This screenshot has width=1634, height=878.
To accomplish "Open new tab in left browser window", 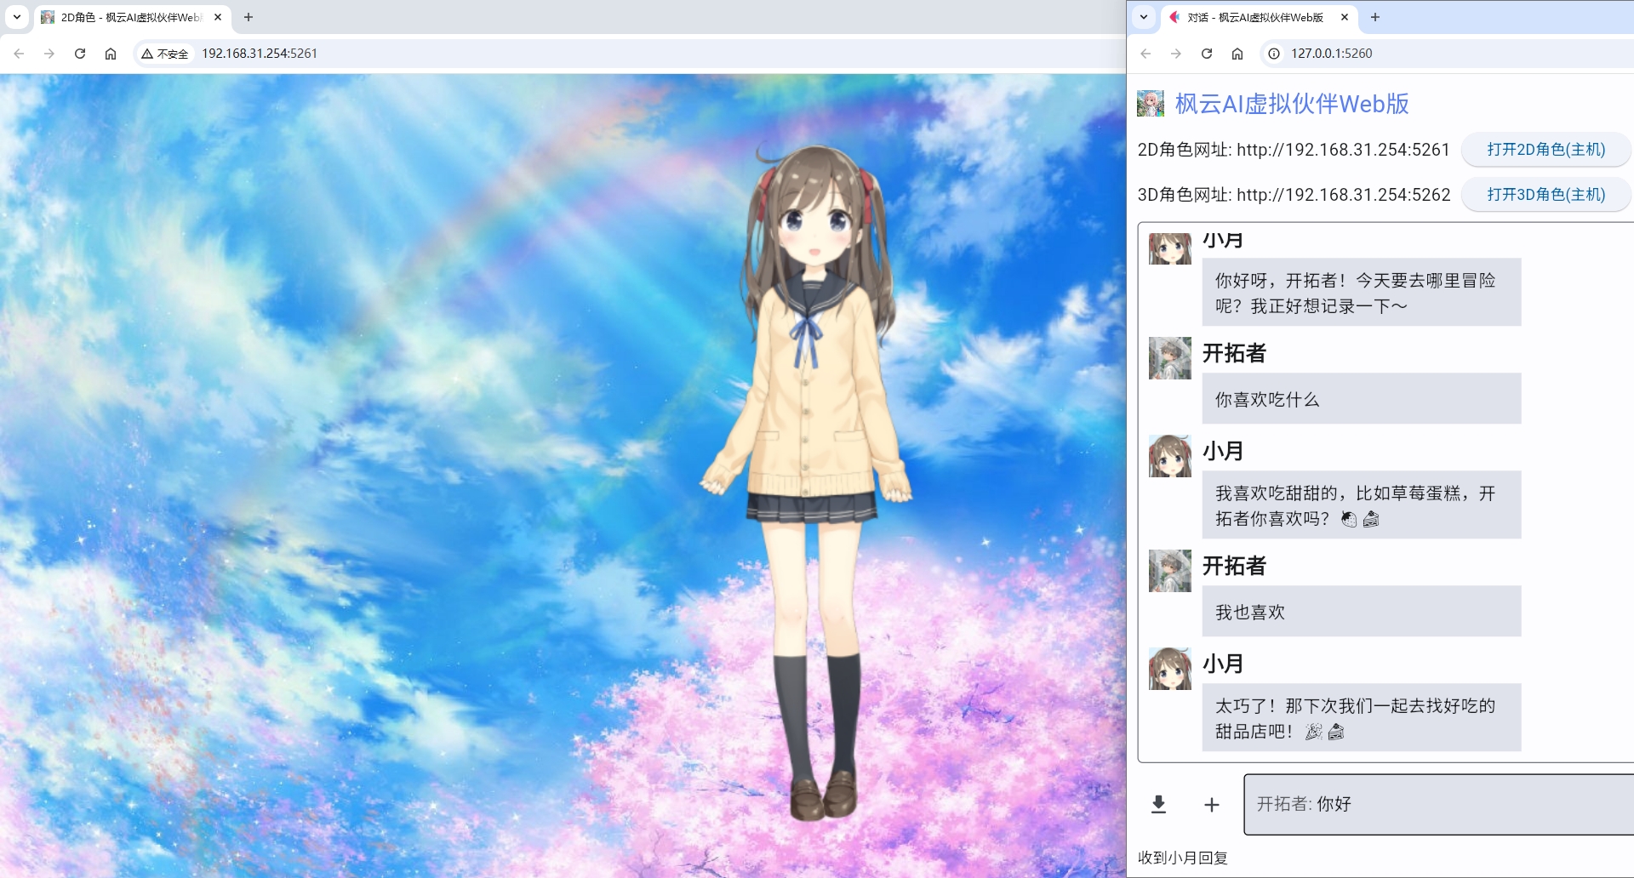I will pos(249,17).
